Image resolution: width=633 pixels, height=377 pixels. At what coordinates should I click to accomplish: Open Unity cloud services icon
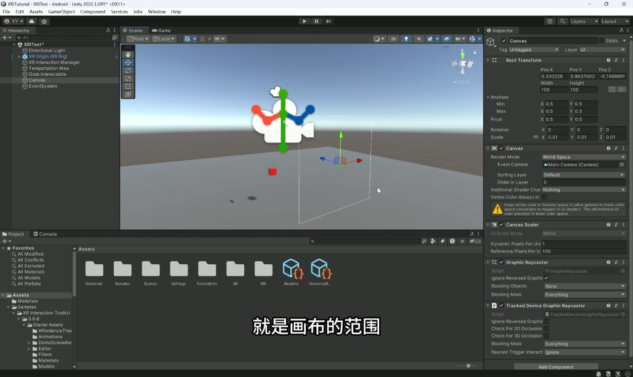pos(32,21)
